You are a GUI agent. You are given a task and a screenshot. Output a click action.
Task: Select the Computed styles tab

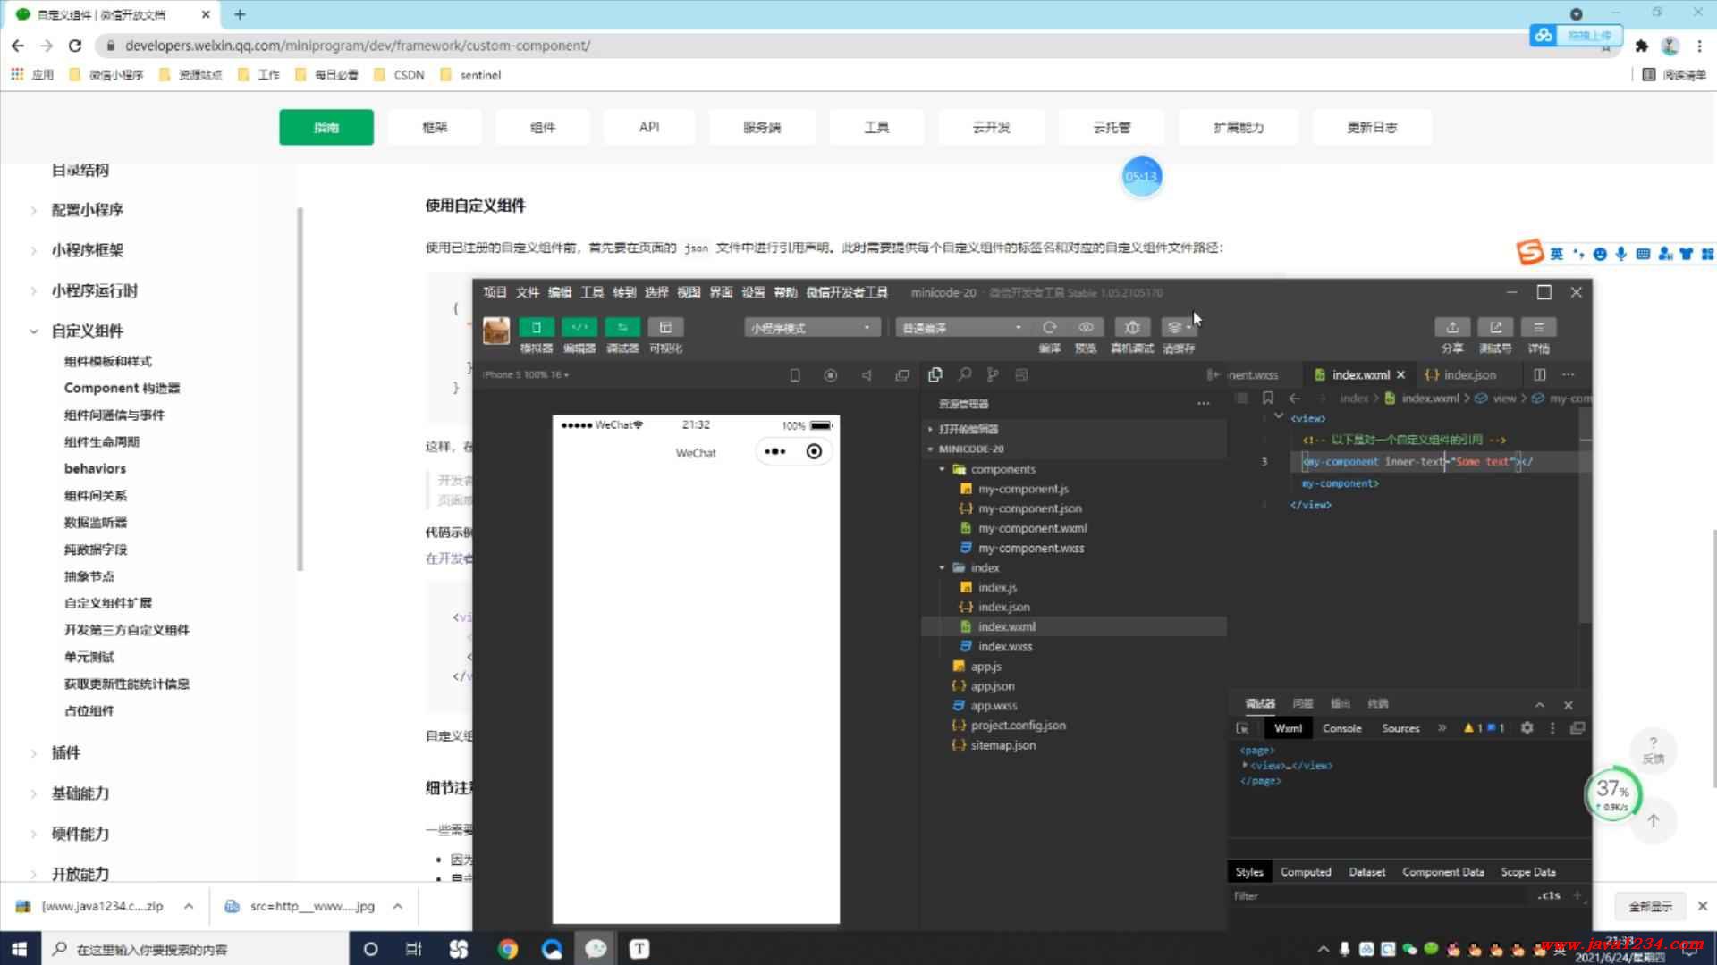tap(1306, 872)
